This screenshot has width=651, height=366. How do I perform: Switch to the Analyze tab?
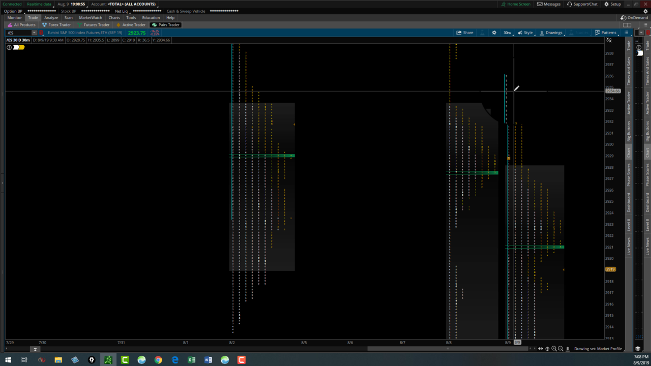(51, 18)
